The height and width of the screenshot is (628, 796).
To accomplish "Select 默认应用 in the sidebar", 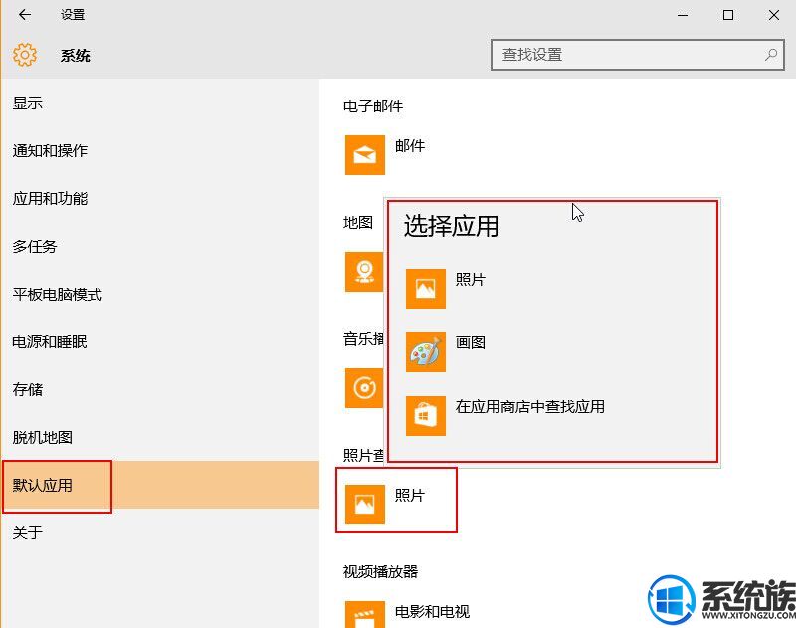I will coord(160,485).
